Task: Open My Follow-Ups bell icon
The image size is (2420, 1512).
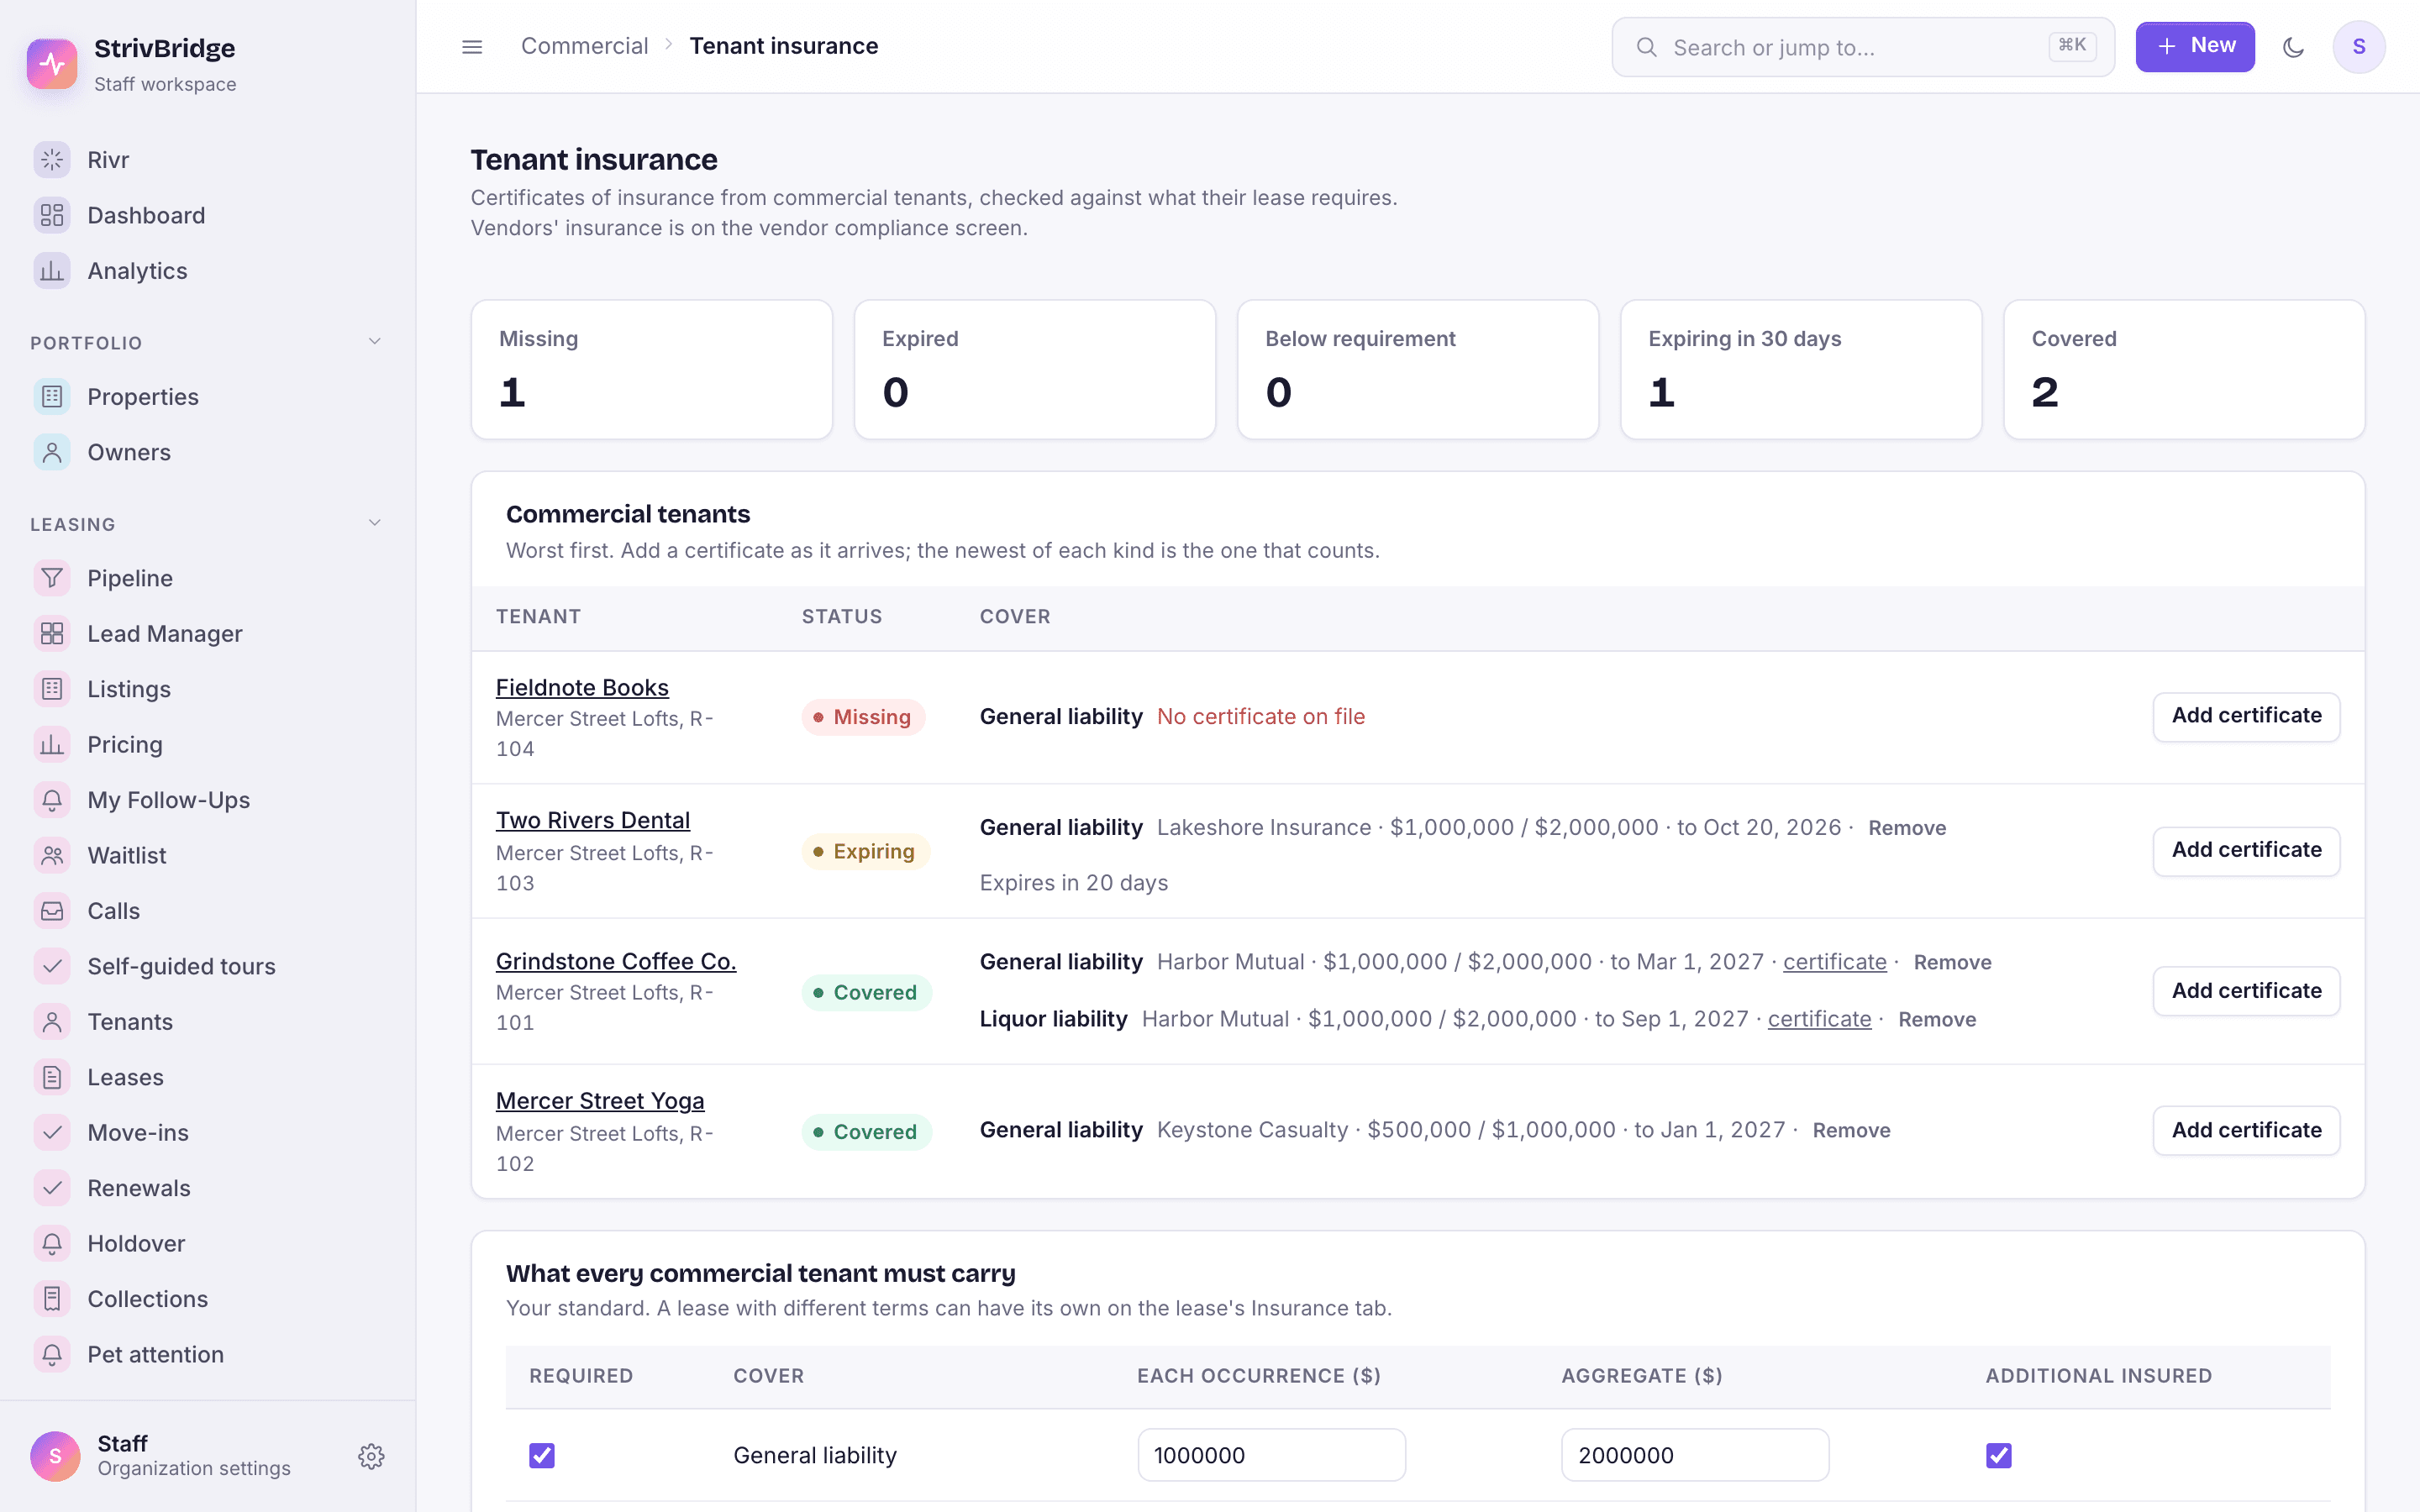Action: click(x=52, y=800)
